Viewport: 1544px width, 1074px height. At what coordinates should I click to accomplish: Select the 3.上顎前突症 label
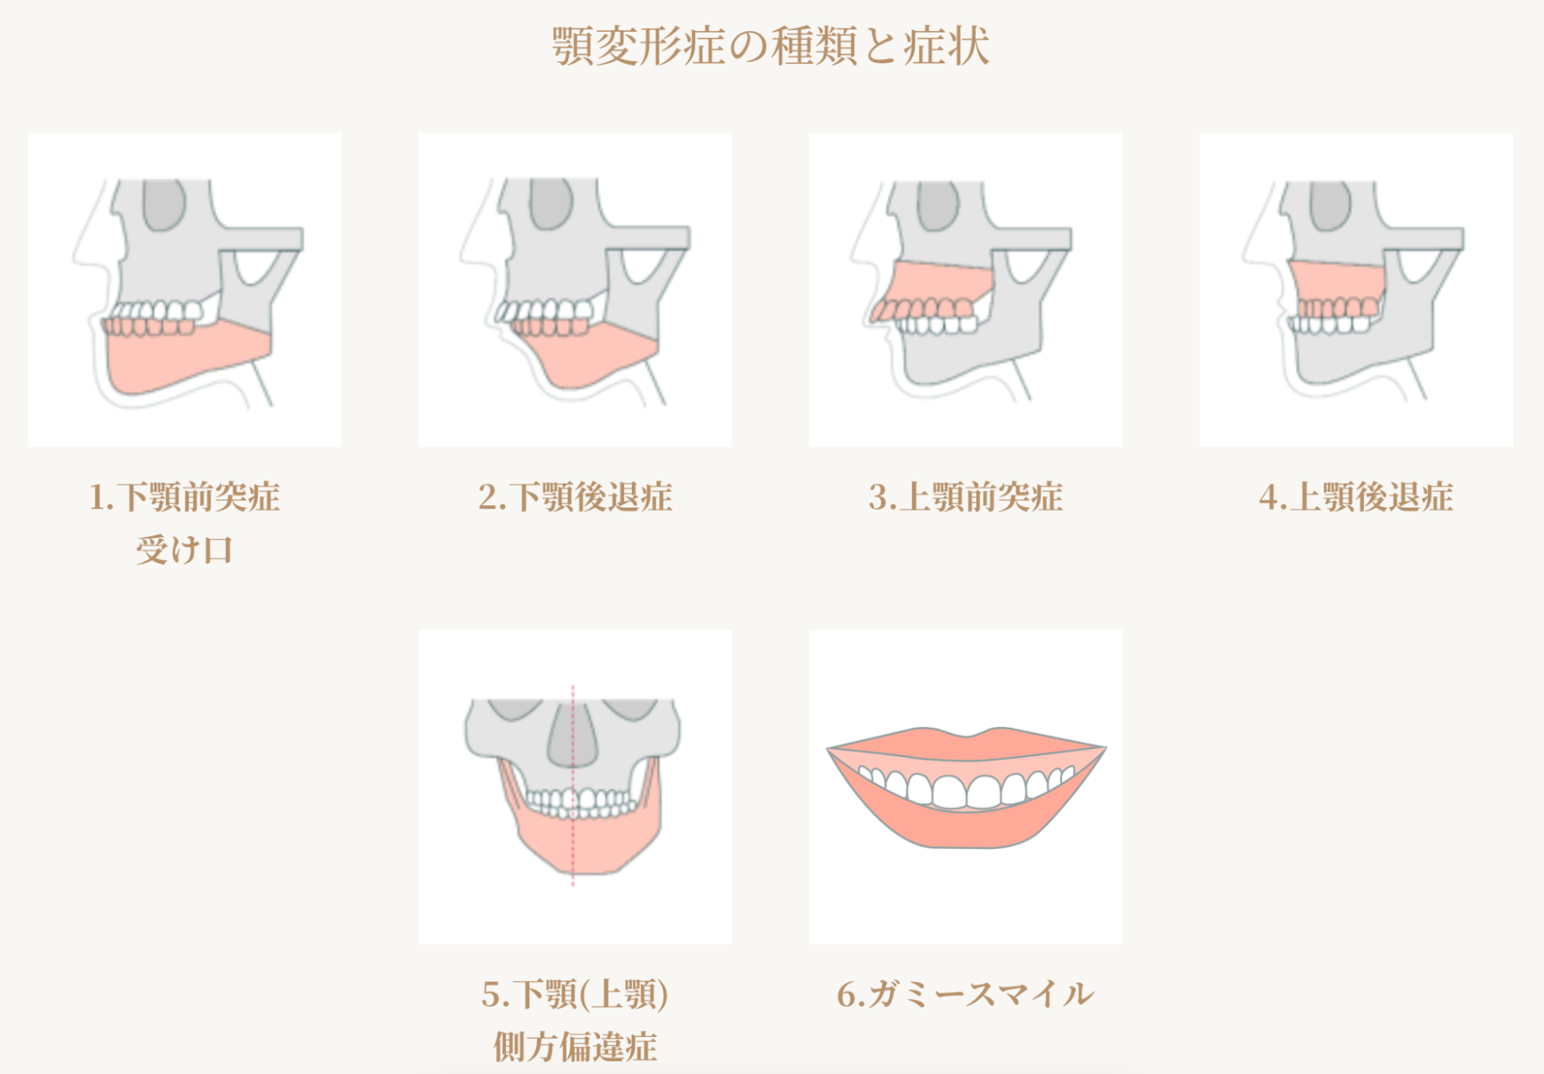[965, 497]
